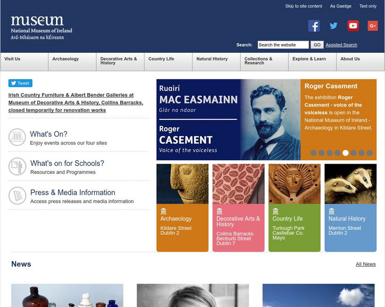Open Decorative Arts leaf pattern image
The height and width of the screenshot is (307, 385).
239,184
